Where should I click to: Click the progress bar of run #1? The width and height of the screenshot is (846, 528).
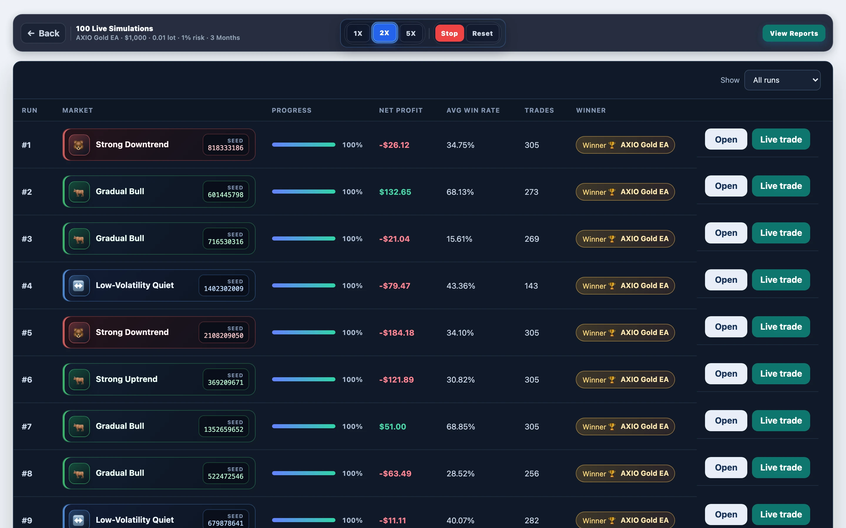tap(303, 145)
